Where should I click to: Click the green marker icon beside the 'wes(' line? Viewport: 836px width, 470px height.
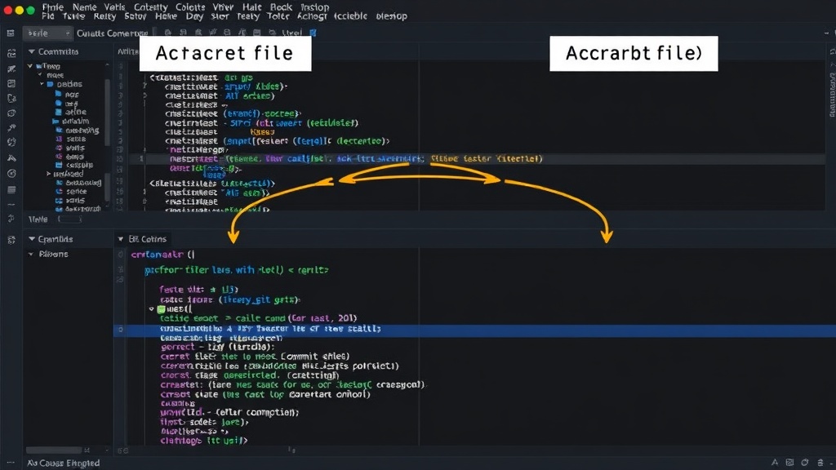point(161,309)
